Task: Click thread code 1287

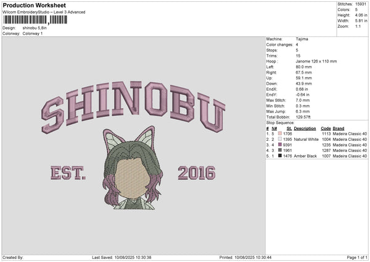Action: (326, 151)
